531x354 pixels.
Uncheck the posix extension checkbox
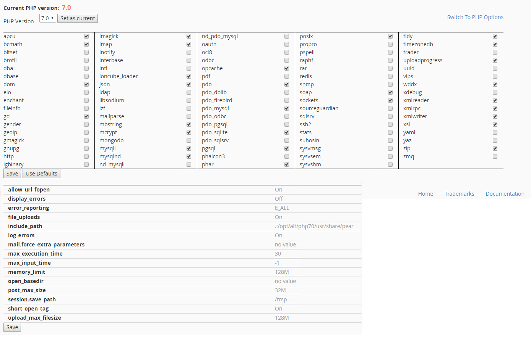tap(390, 36)
